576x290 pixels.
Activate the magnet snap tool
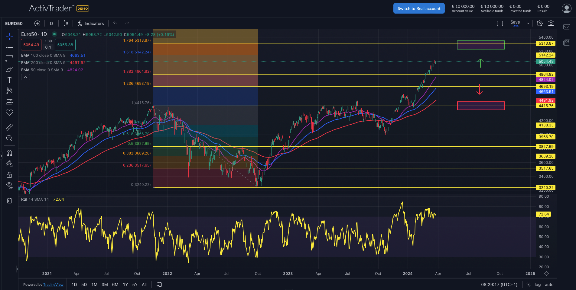(x=9, y=153)
